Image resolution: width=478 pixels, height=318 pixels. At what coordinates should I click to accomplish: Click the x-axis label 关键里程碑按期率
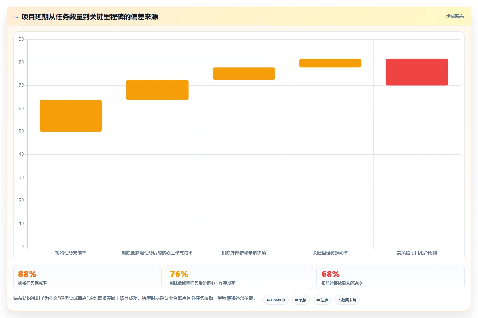[330, 253]
